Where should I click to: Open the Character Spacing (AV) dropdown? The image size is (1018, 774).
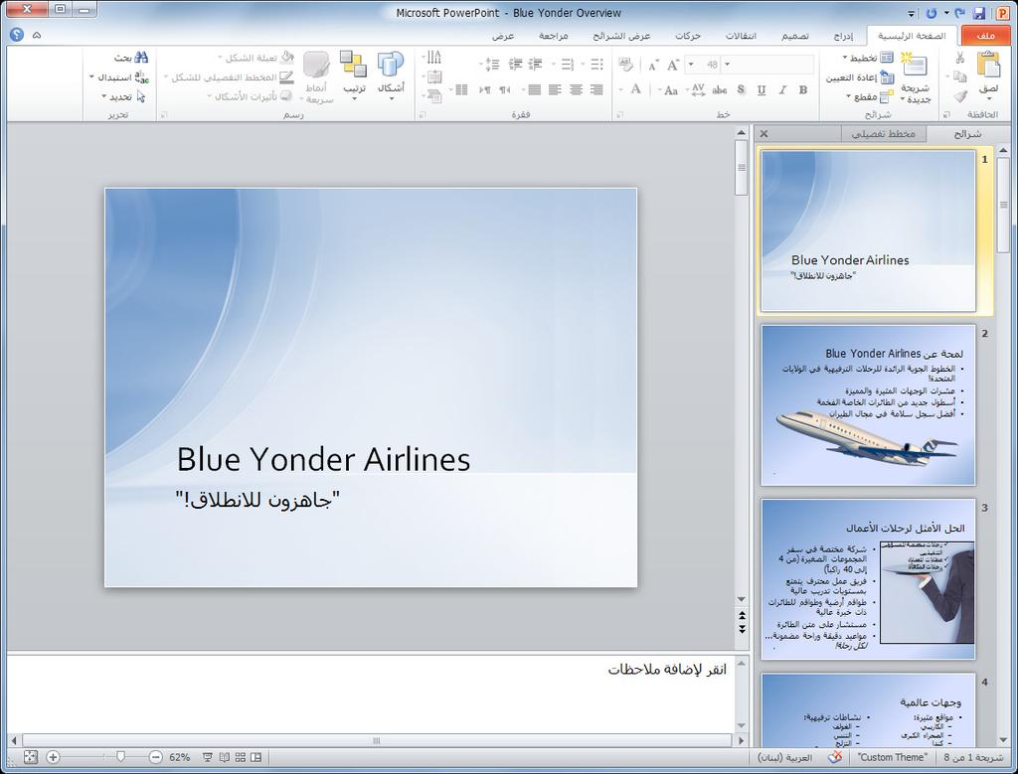pyautogui.click(x=695, y=90)
